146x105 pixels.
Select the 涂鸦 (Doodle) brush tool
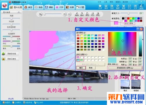coord(141,7)
